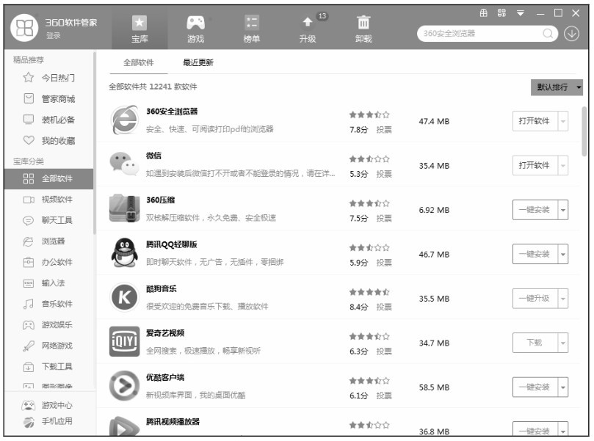594x441 pixels.
Task: Click the skin/theme icon in title bar
Action: [x=484, y=13]
